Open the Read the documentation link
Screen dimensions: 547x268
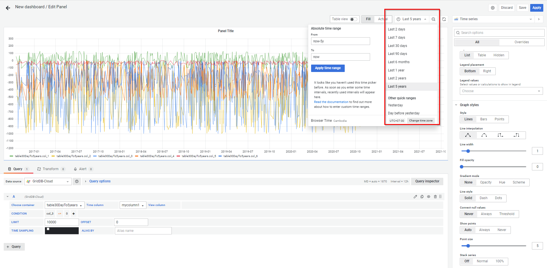pos(331,102)
